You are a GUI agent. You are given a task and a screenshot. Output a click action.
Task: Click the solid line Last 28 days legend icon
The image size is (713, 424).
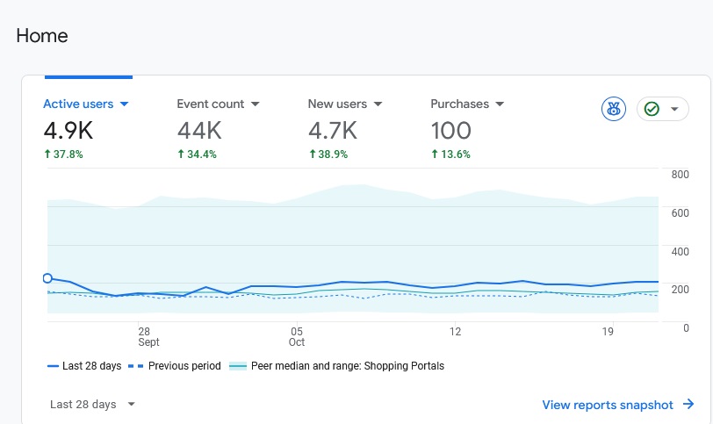[x=53, y=366]
